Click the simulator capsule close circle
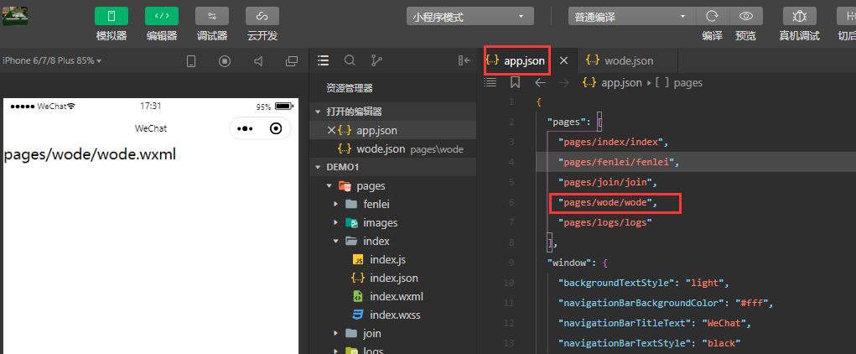This screenshot has width=856, height=354. point(276,128)
